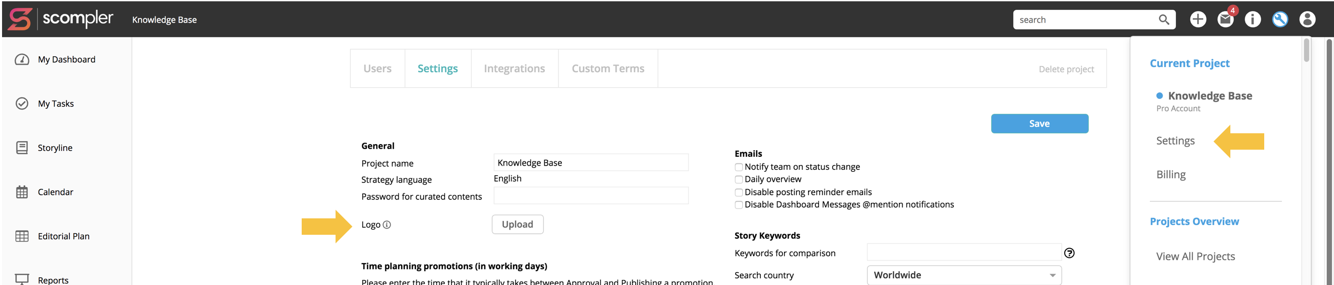Click the Upload logo button

click(x=517, y=225)
